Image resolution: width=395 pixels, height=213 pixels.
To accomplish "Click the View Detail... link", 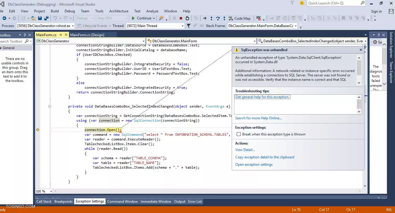I will pos(245,150).
